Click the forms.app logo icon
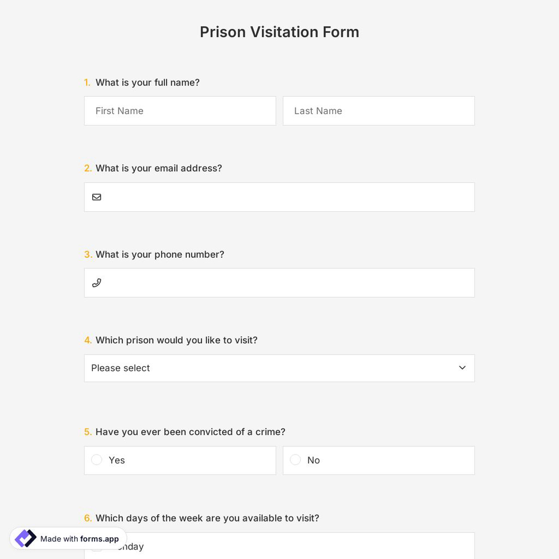This screenshot has height=559, width=559. pos(25,538)
